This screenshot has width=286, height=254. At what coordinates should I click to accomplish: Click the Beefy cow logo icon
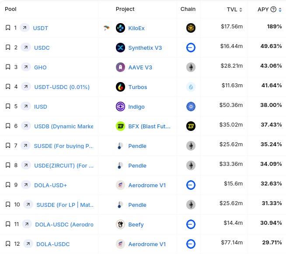[x=120, y=224]
